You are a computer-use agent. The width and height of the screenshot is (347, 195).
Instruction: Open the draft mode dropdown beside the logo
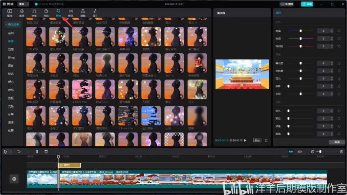[x=23, y=3]
